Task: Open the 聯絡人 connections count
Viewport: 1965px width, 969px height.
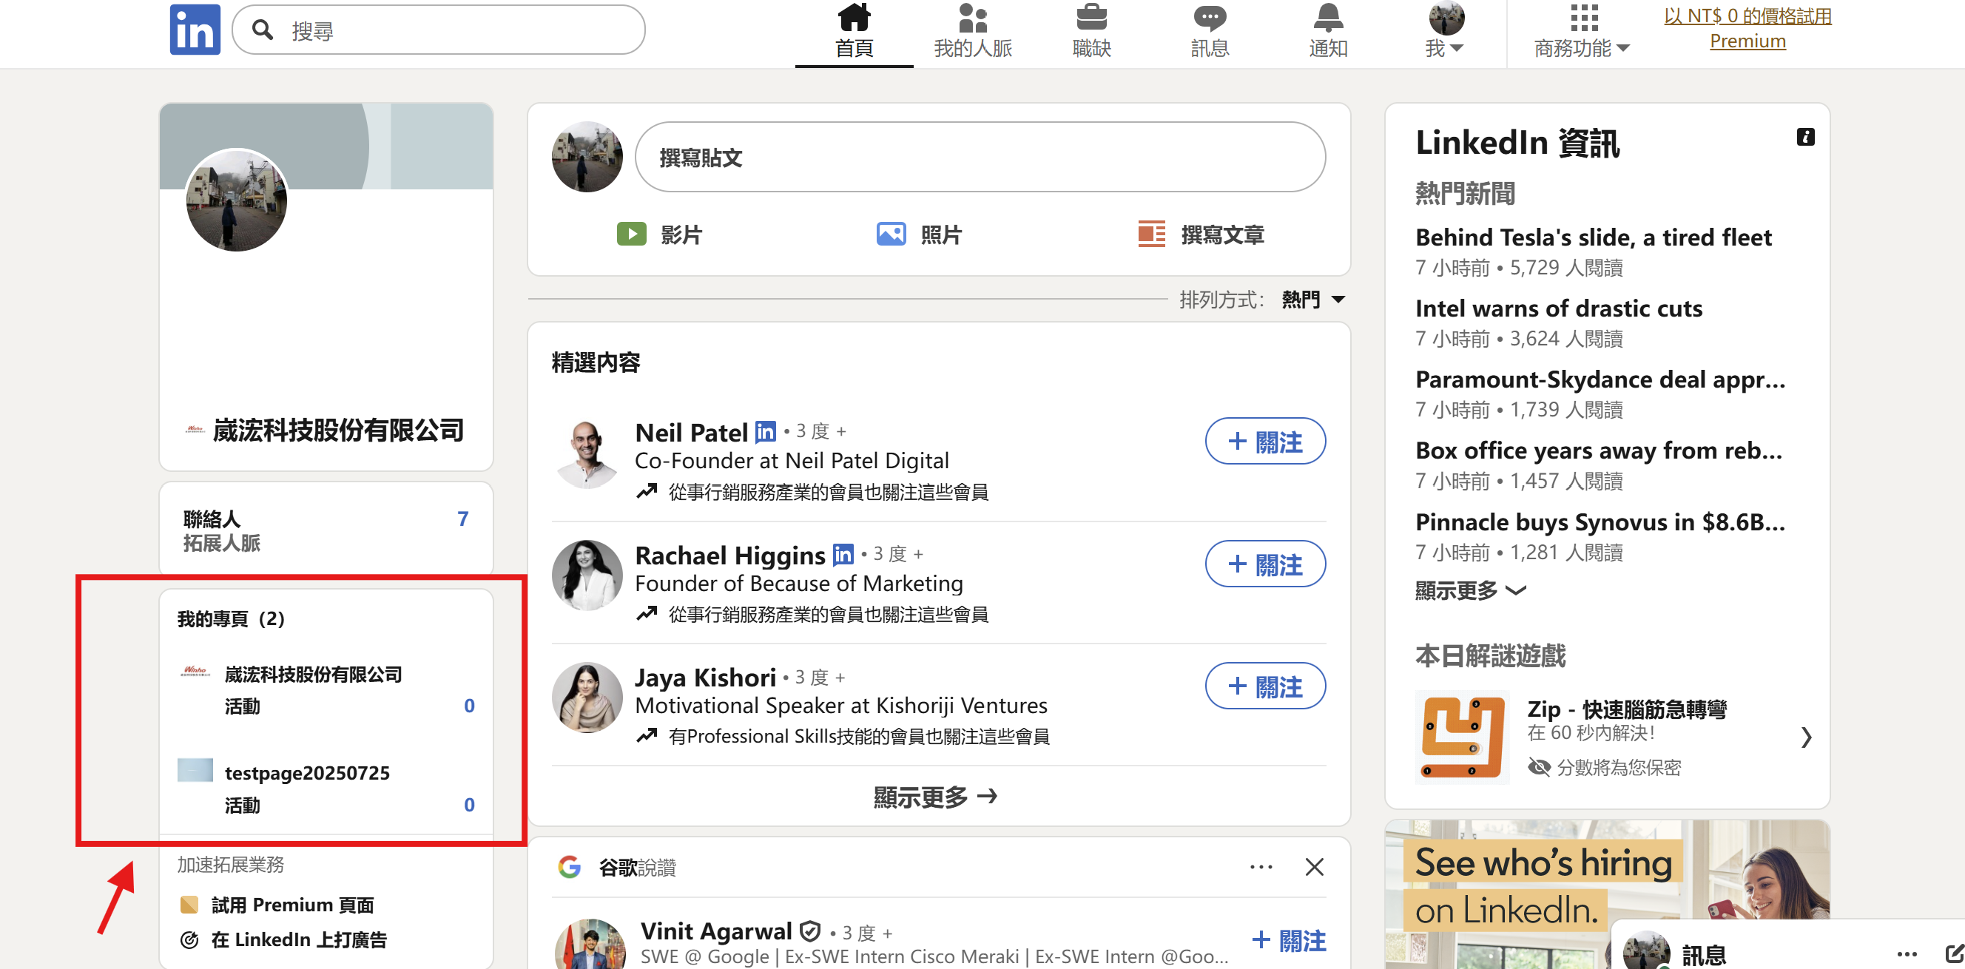Action: click(462, 519)
